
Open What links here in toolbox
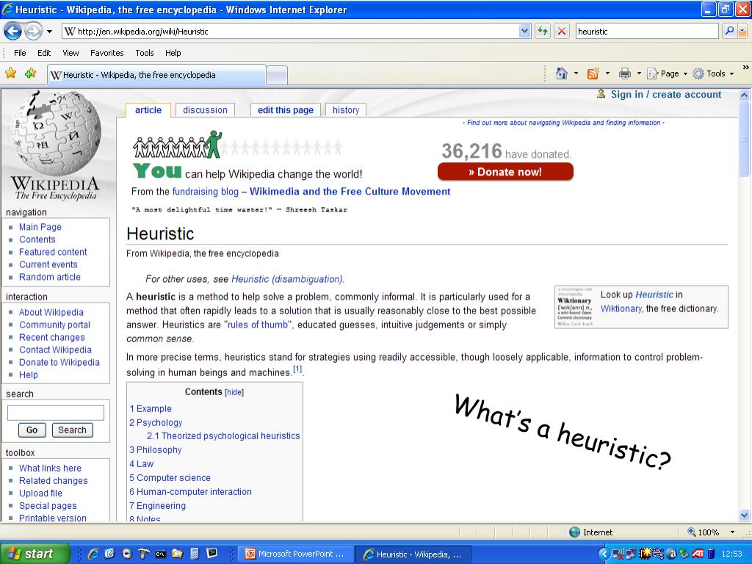pyautogui.click(x=50, y=468)
